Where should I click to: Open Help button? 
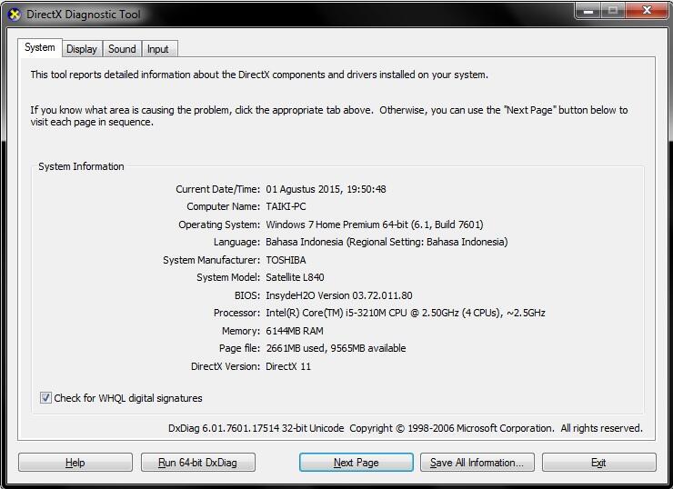pos(75,463)
